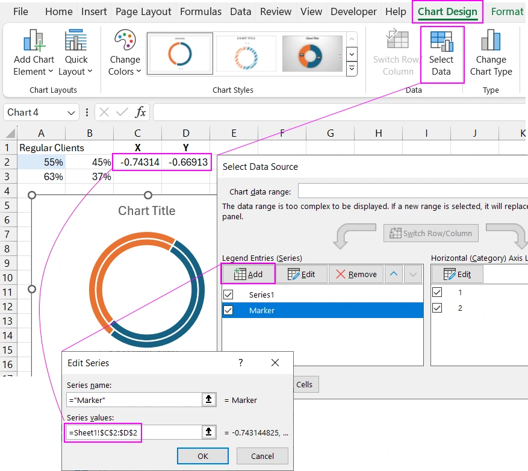
Task: Add a new legend entry series
Action: pos(248,273)
